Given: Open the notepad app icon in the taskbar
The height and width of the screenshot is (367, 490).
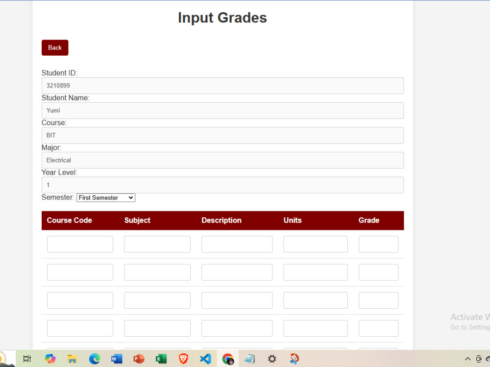Looking at the screenshot, I should click(x=250, y=359).
